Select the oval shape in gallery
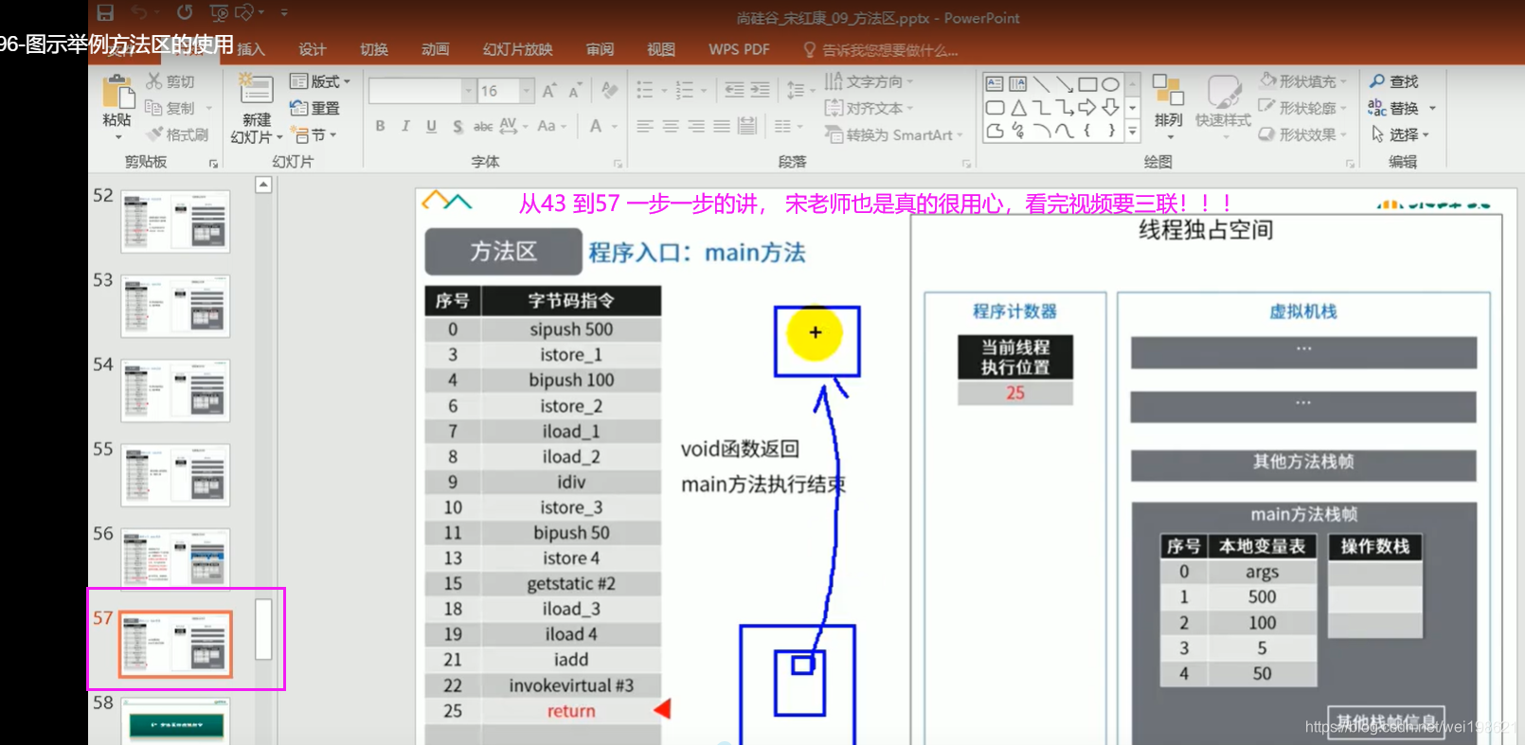 pyautogui.click(x=1110, y=83)
